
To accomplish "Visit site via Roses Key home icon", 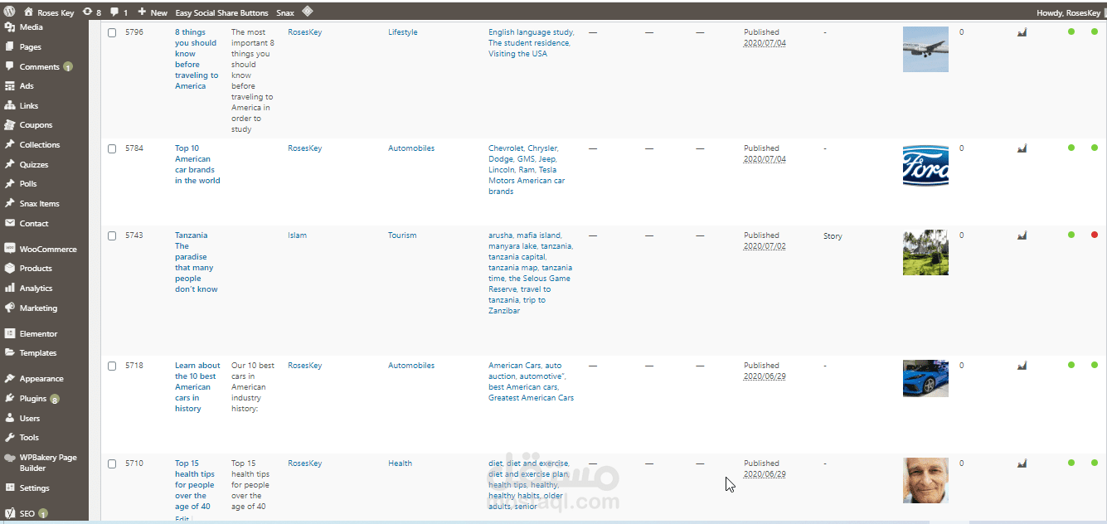I will 29,12.
